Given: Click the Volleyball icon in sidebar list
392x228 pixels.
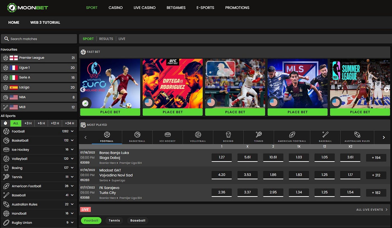Looking at the screenshot, I should pyautogui.click(x=6, y=159).
